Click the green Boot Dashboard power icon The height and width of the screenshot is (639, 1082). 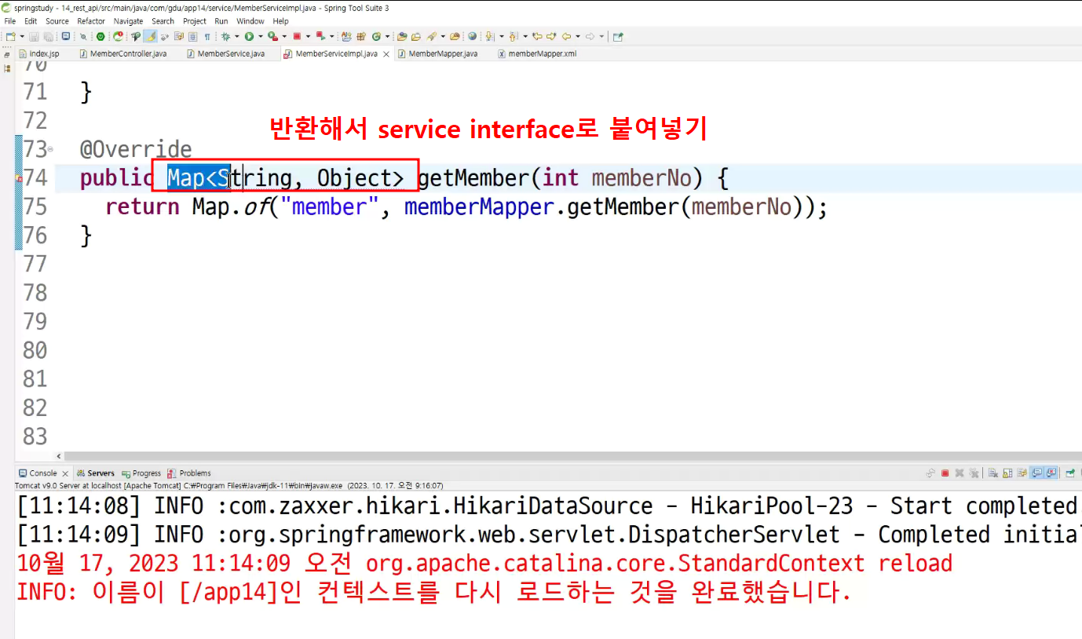pos(101,36)
